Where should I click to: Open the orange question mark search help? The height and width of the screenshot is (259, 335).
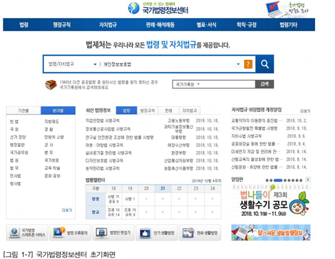[x=248, y=64]
